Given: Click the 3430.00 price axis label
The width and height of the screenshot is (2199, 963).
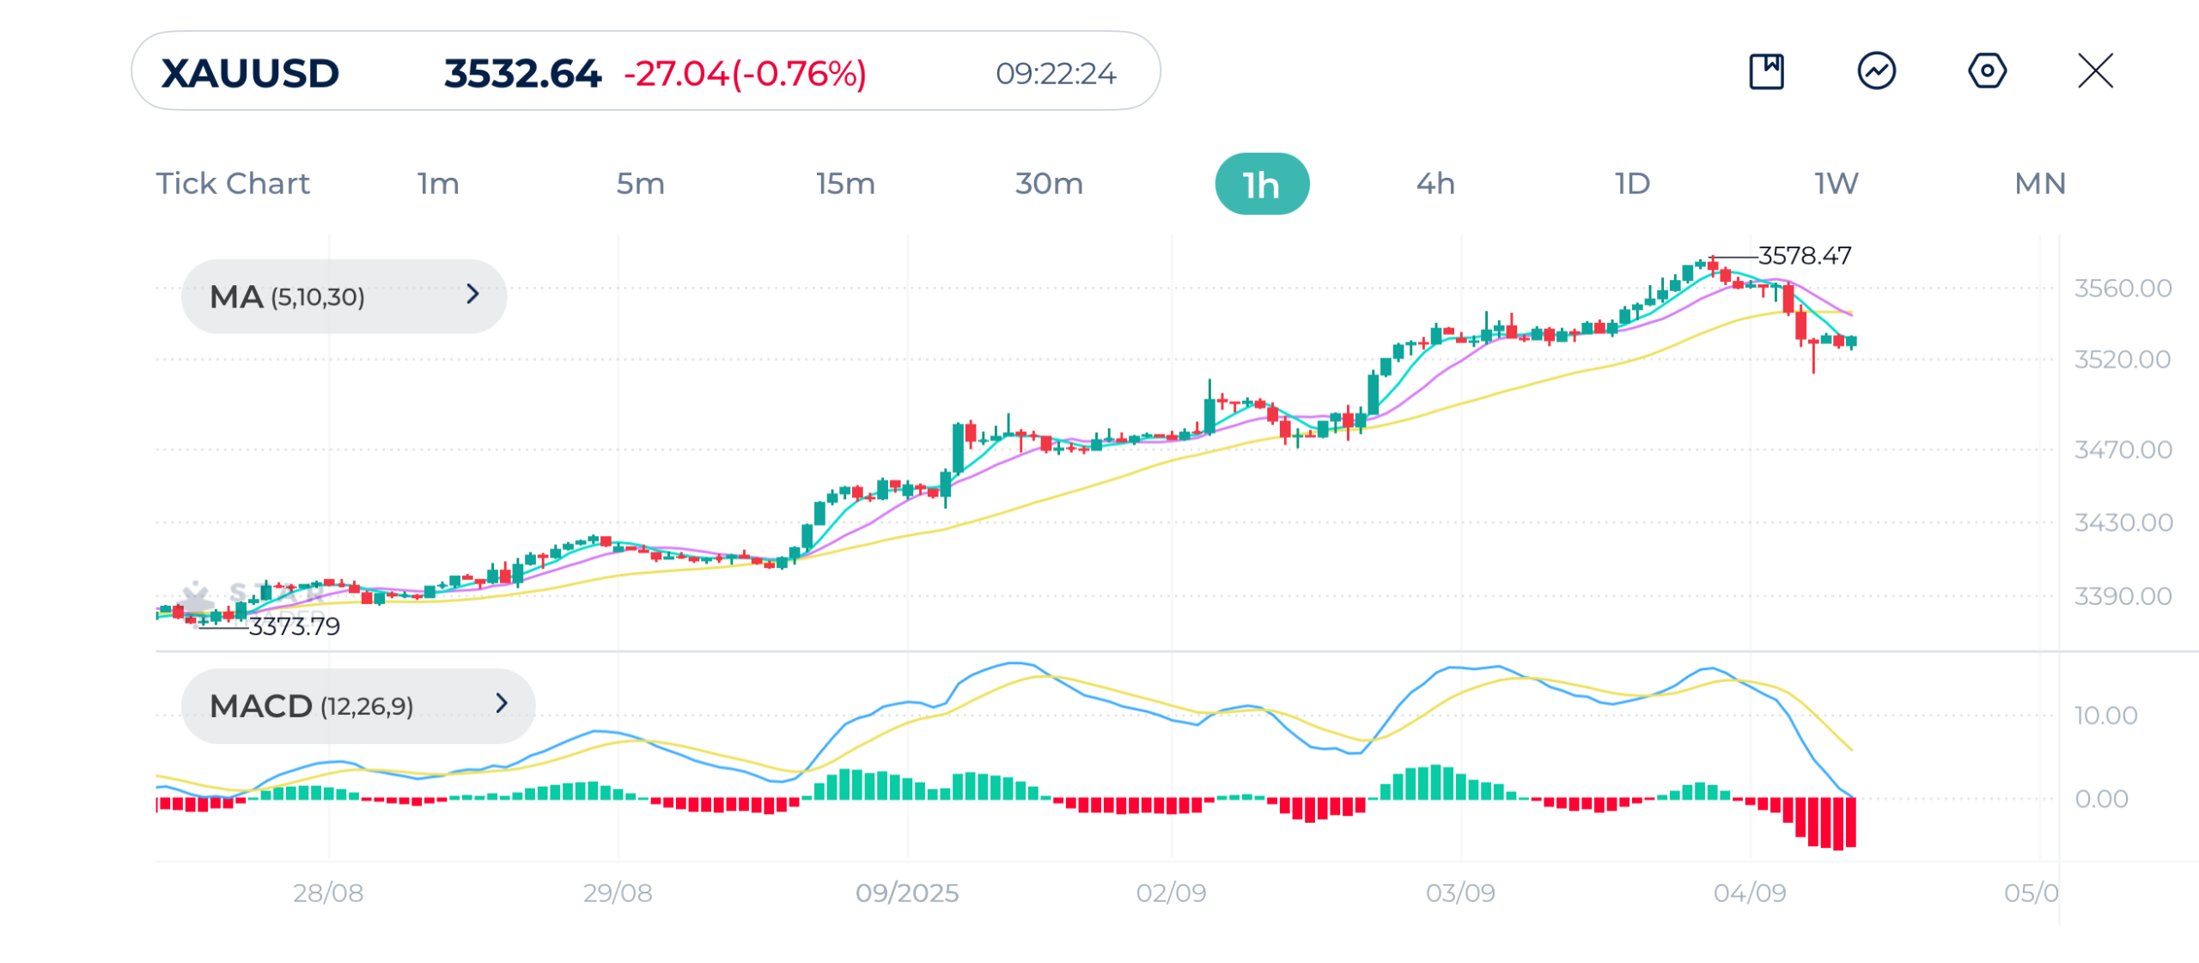Looking at the screenshot, I should (x=2123, y=522).
